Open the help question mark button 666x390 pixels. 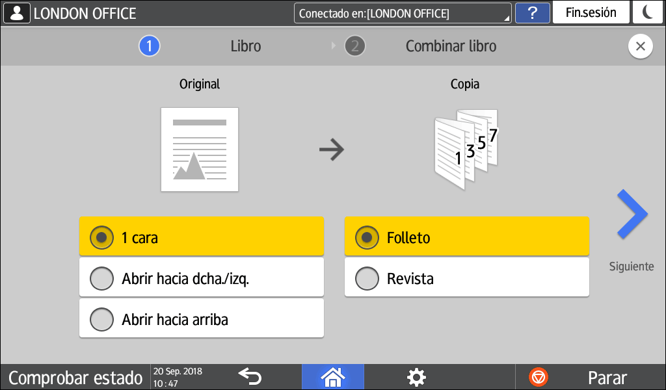click(x=531, y=13)
